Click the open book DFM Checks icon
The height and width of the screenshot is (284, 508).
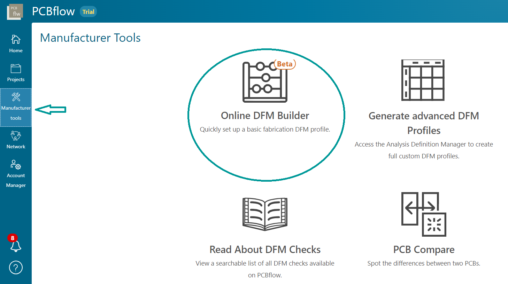click(265, 214)
